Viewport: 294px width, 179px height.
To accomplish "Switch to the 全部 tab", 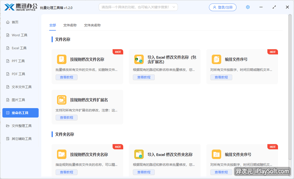I will tap(52, 25).
